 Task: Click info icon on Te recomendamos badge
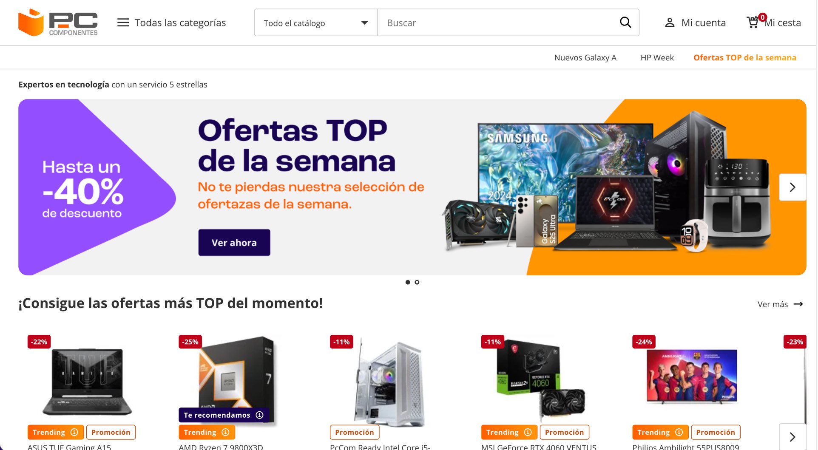pyautogui.click(x=259, y=415)
